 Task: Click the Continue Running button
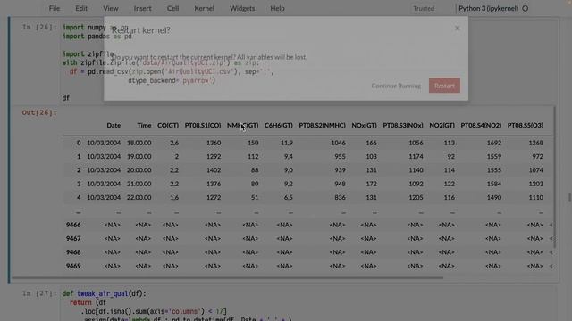coord(396,86)
